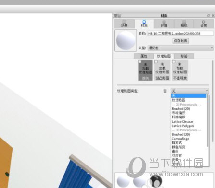215x188 pixels.
Task: Switch to the 纹理贴图 sub-tab
Action: coord(164,56)
